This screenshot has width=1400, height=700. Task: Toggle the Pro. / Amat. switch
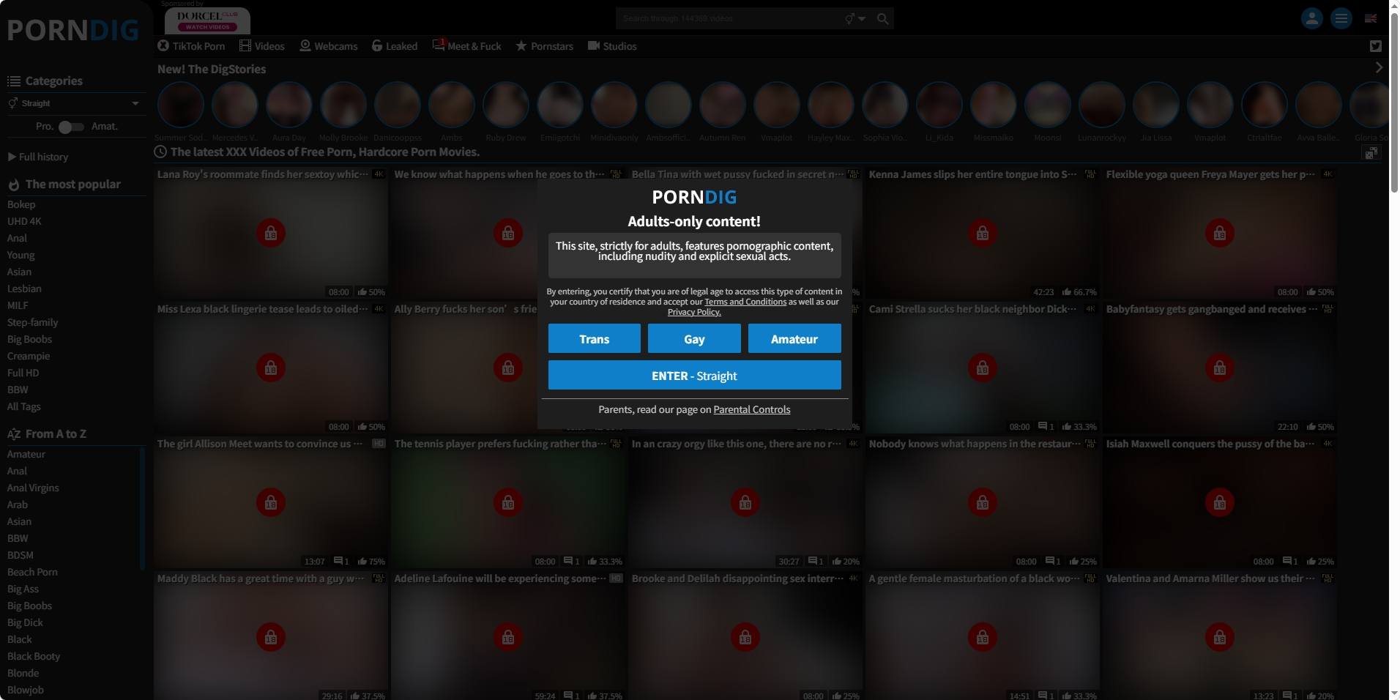[x=71, y=127]
